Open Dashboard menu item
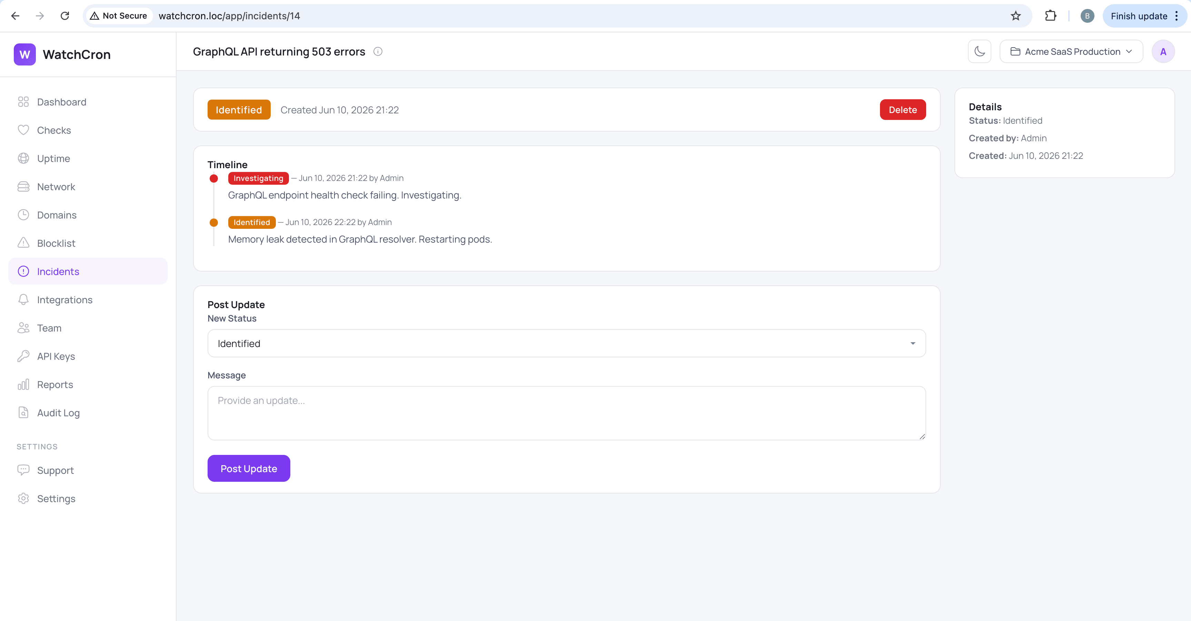This screenshot has width=1191, height=621. click(x=88, y=102)
